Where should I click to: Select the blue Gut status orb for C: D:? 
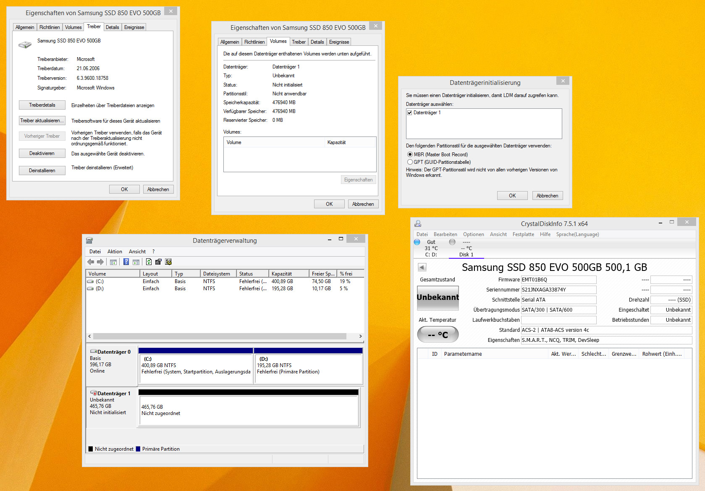[417, 242]
